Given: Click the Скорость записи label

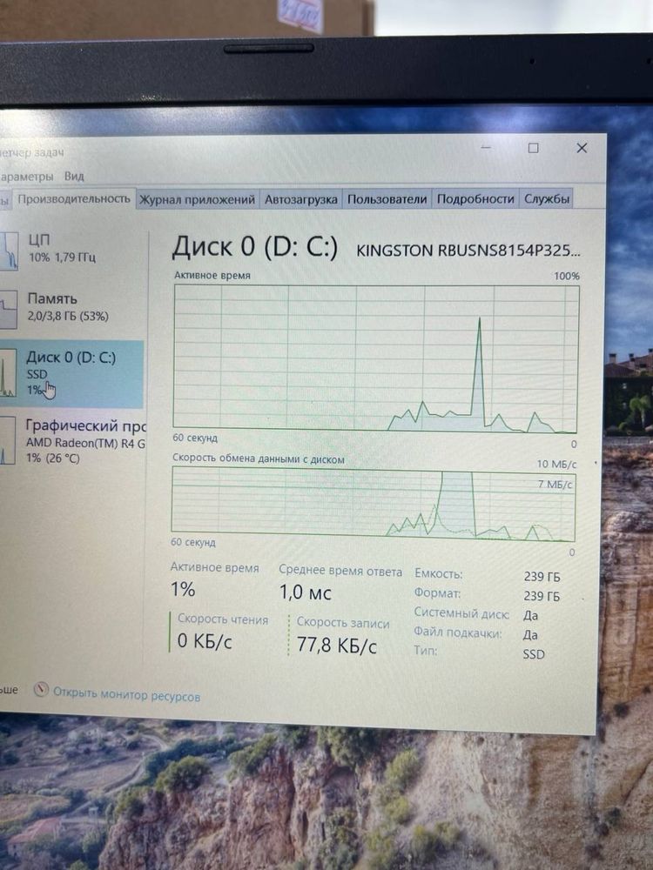Looking at the screenshot, I should tap(342, 623).
